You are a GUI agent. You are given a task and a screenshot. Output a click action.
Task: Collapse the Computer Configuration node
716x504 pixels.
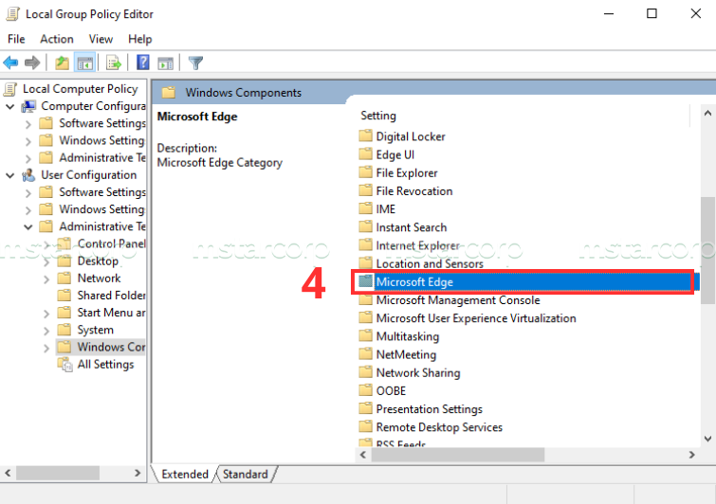pyautogui.click(x=10, y=107)
